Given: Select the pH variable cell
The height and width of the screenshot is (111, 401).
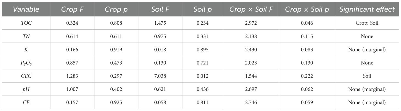Looking at the screenshot, I should [x=26, y=89].
